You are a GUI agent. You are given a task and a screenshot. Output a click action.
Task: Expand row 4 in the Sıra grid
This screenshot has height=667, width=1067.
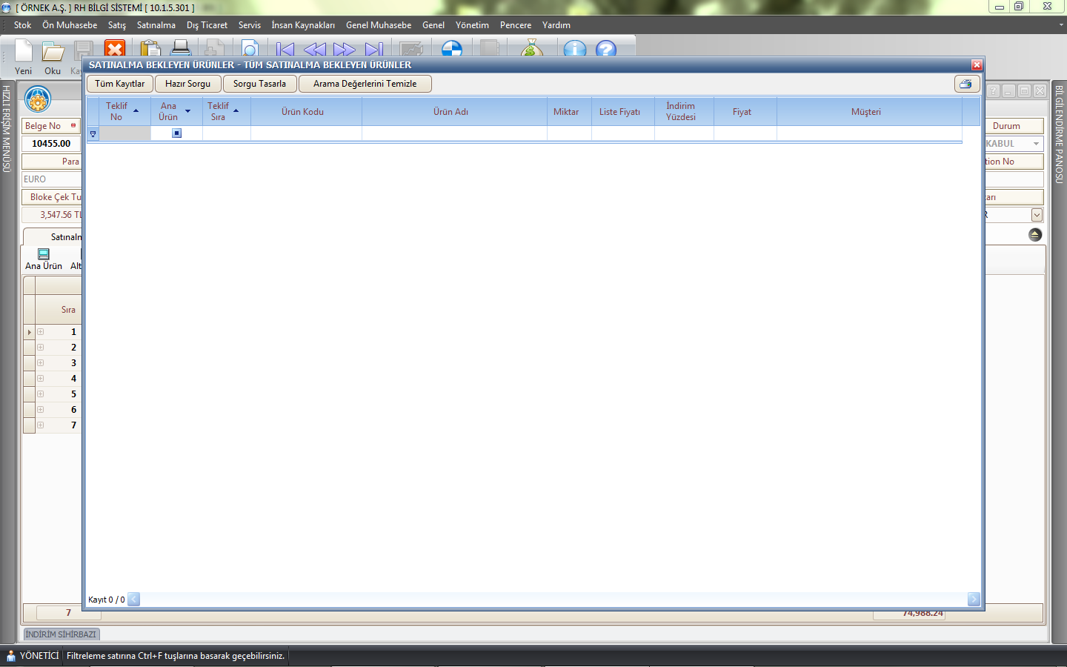point(41,379)
